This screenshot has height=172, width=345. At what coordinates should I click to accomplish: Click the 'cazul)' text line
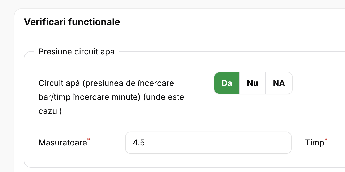pyautogui.click(x=50, y=111)
